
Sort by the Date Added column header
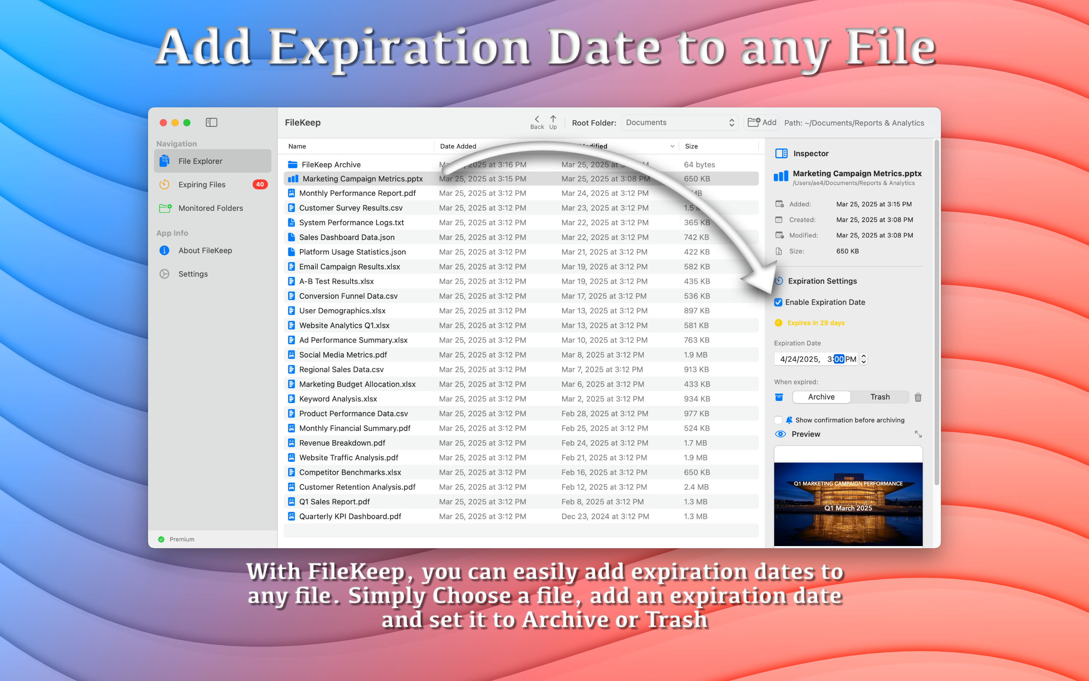click(x=458, y=146)
